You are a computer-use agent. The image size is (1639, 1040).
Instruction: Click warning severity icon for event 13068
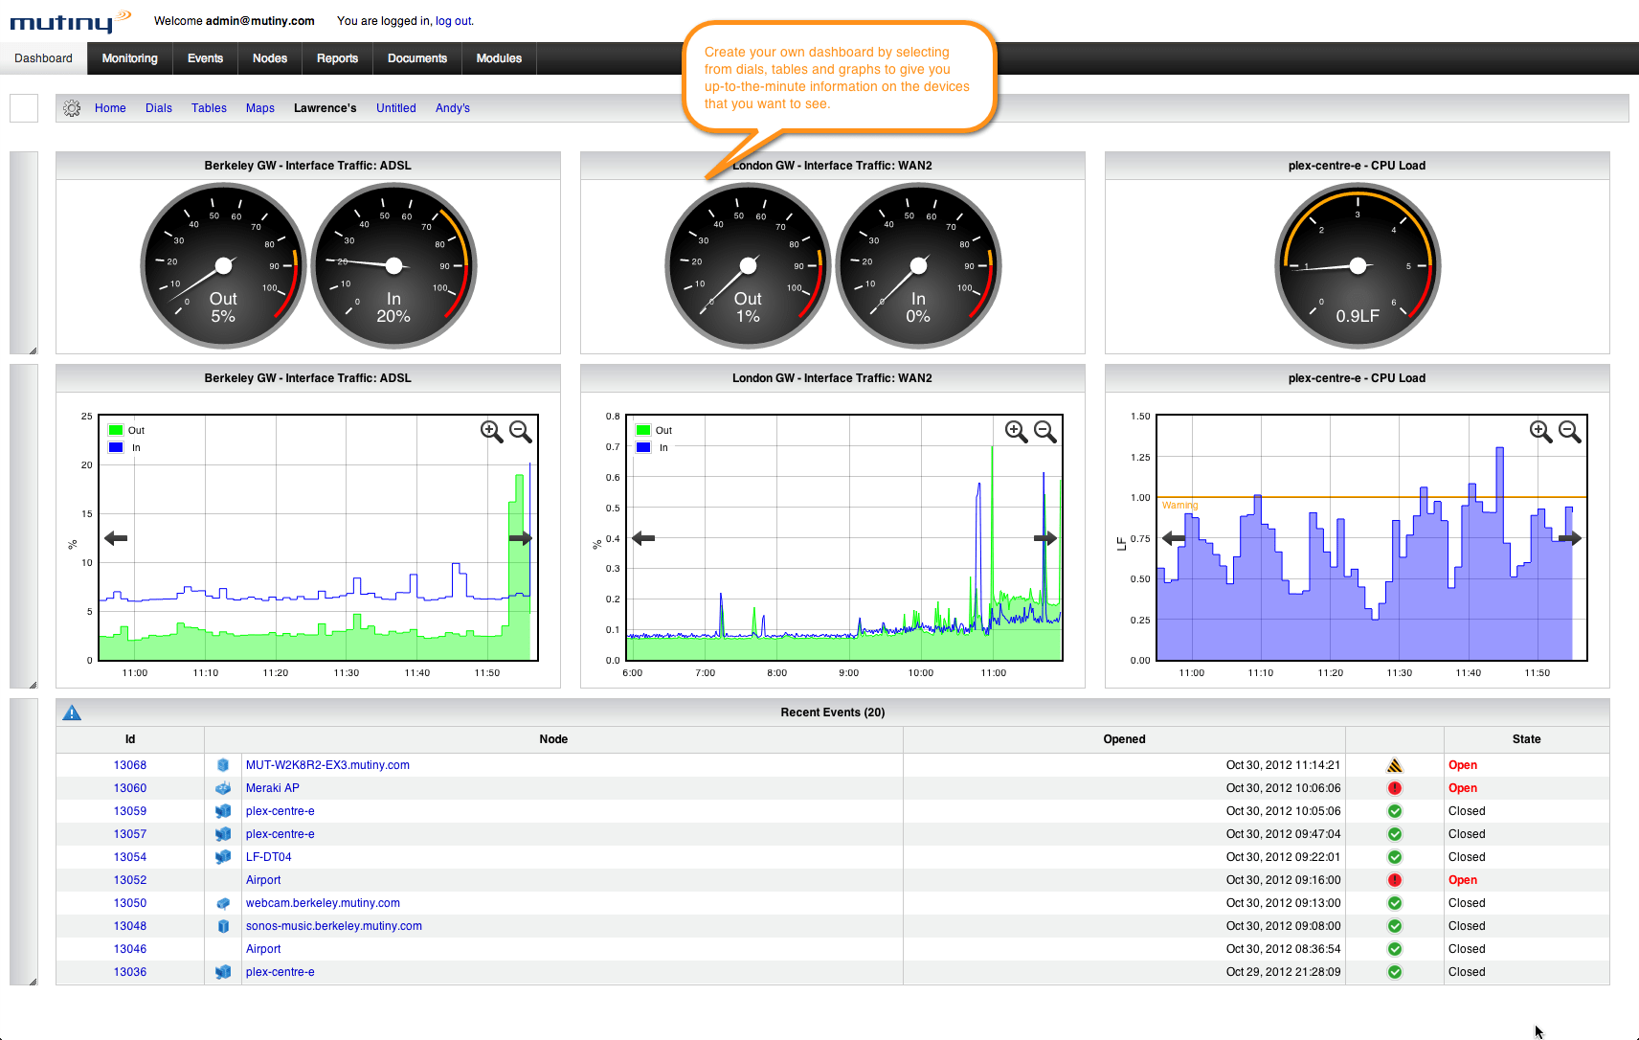point(1395,765)
